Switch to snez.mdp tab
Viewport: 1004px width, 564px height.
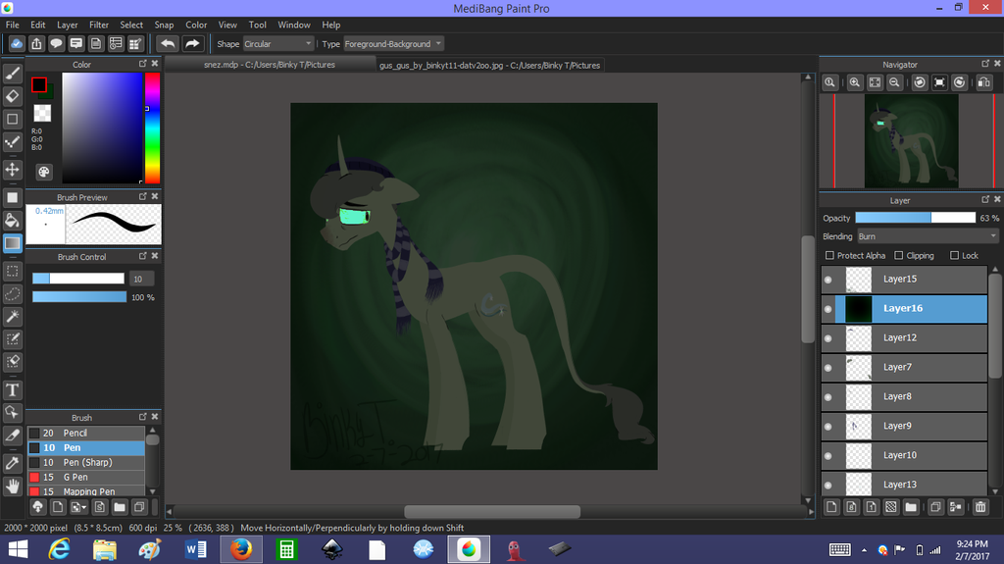pos(270,65)
